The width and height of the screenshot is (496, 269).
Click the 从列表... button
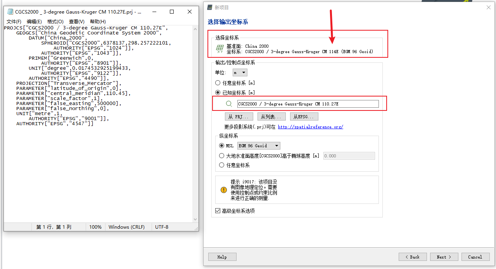[271, 117]
